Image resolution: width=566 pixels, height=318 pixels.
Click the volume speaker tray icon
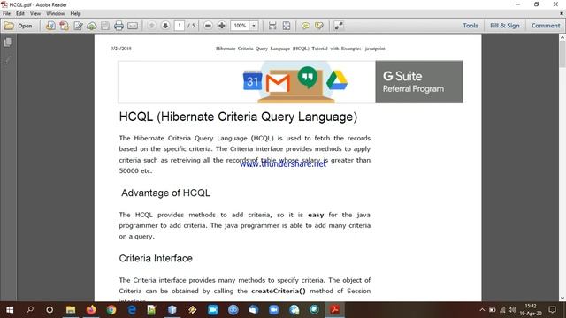click(x=512, y=310)
